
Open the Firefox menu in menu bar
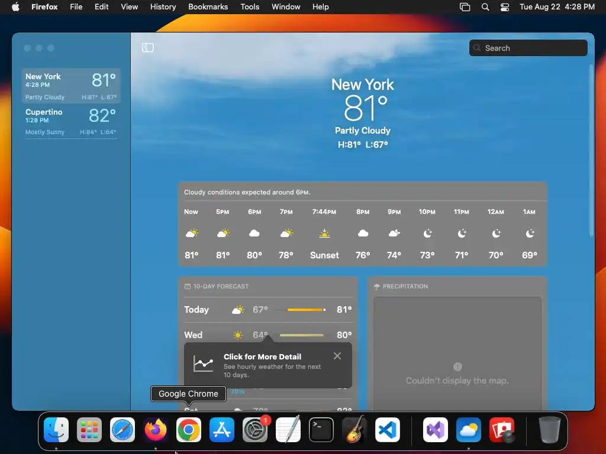click(x=44, y=7)
